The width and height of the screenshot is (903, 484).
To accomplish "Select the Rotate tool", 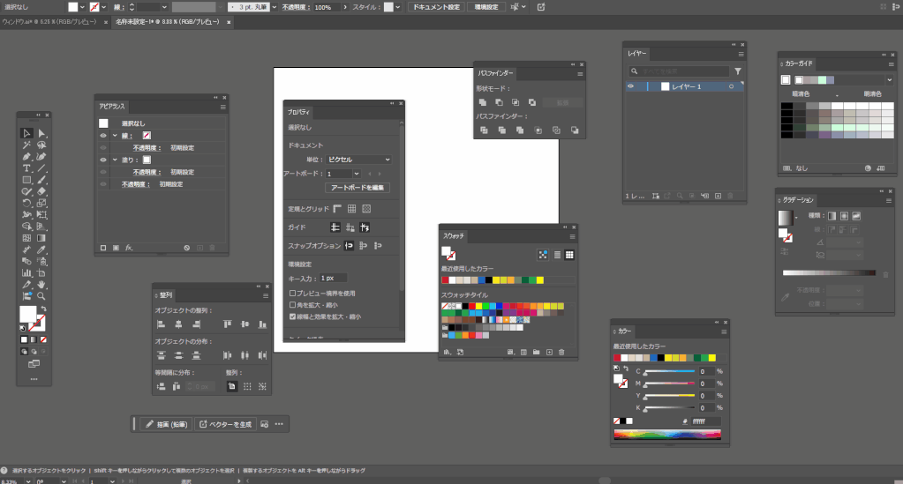I will (26, 203).
